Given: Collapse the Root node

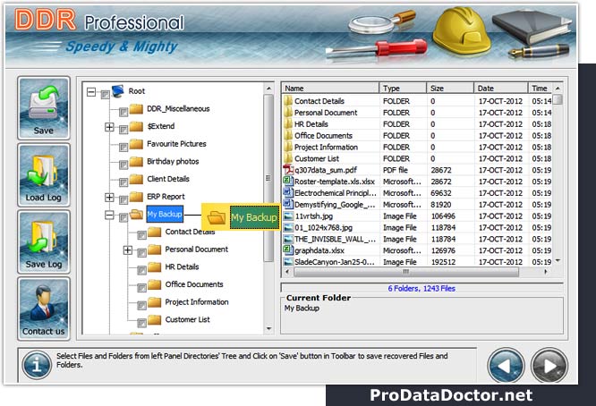Looking at the screenshot, I should (91, 91).
